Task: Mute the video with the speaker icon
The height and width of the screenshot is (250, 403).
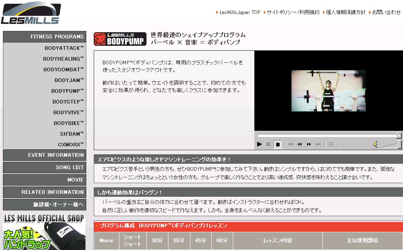Action: tap(375, 144)
